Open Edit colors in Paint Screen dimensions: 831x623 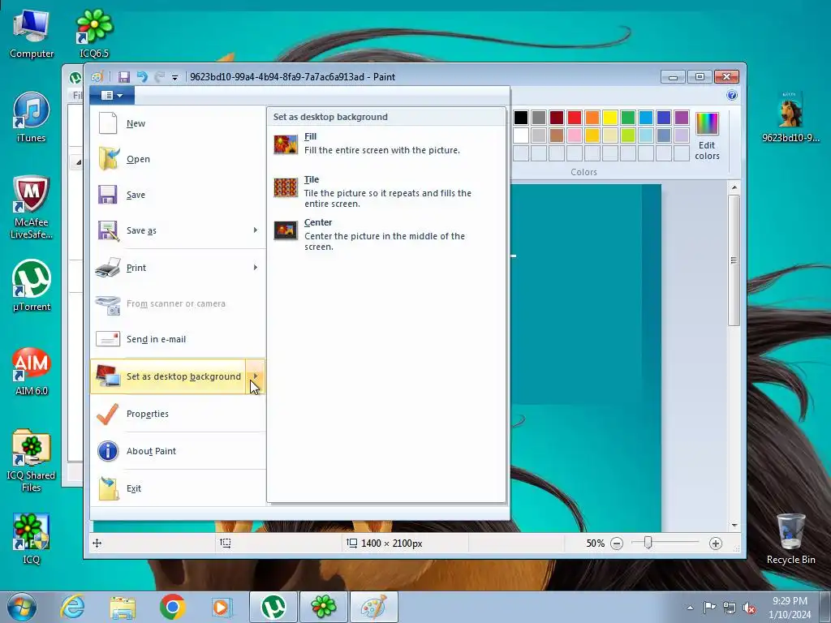pos(707,136)
